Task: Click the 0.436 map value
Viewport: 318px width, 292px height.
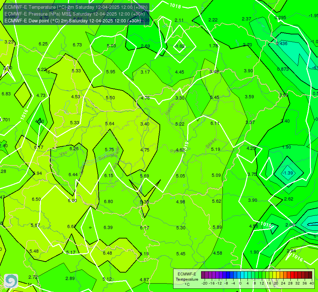Action: tap(282, 43)
